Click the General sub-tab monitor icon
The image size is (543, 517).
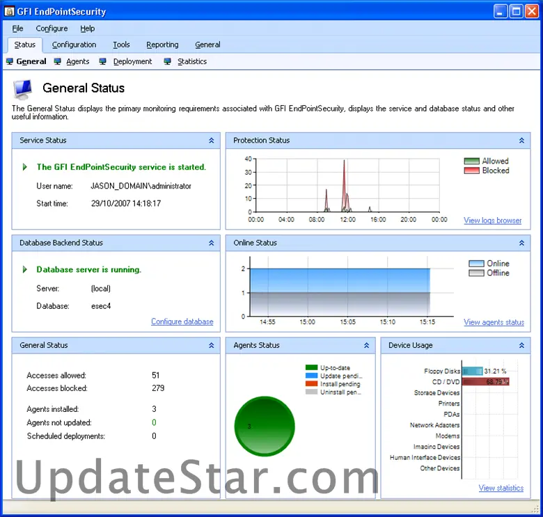(x=10, y=61)
